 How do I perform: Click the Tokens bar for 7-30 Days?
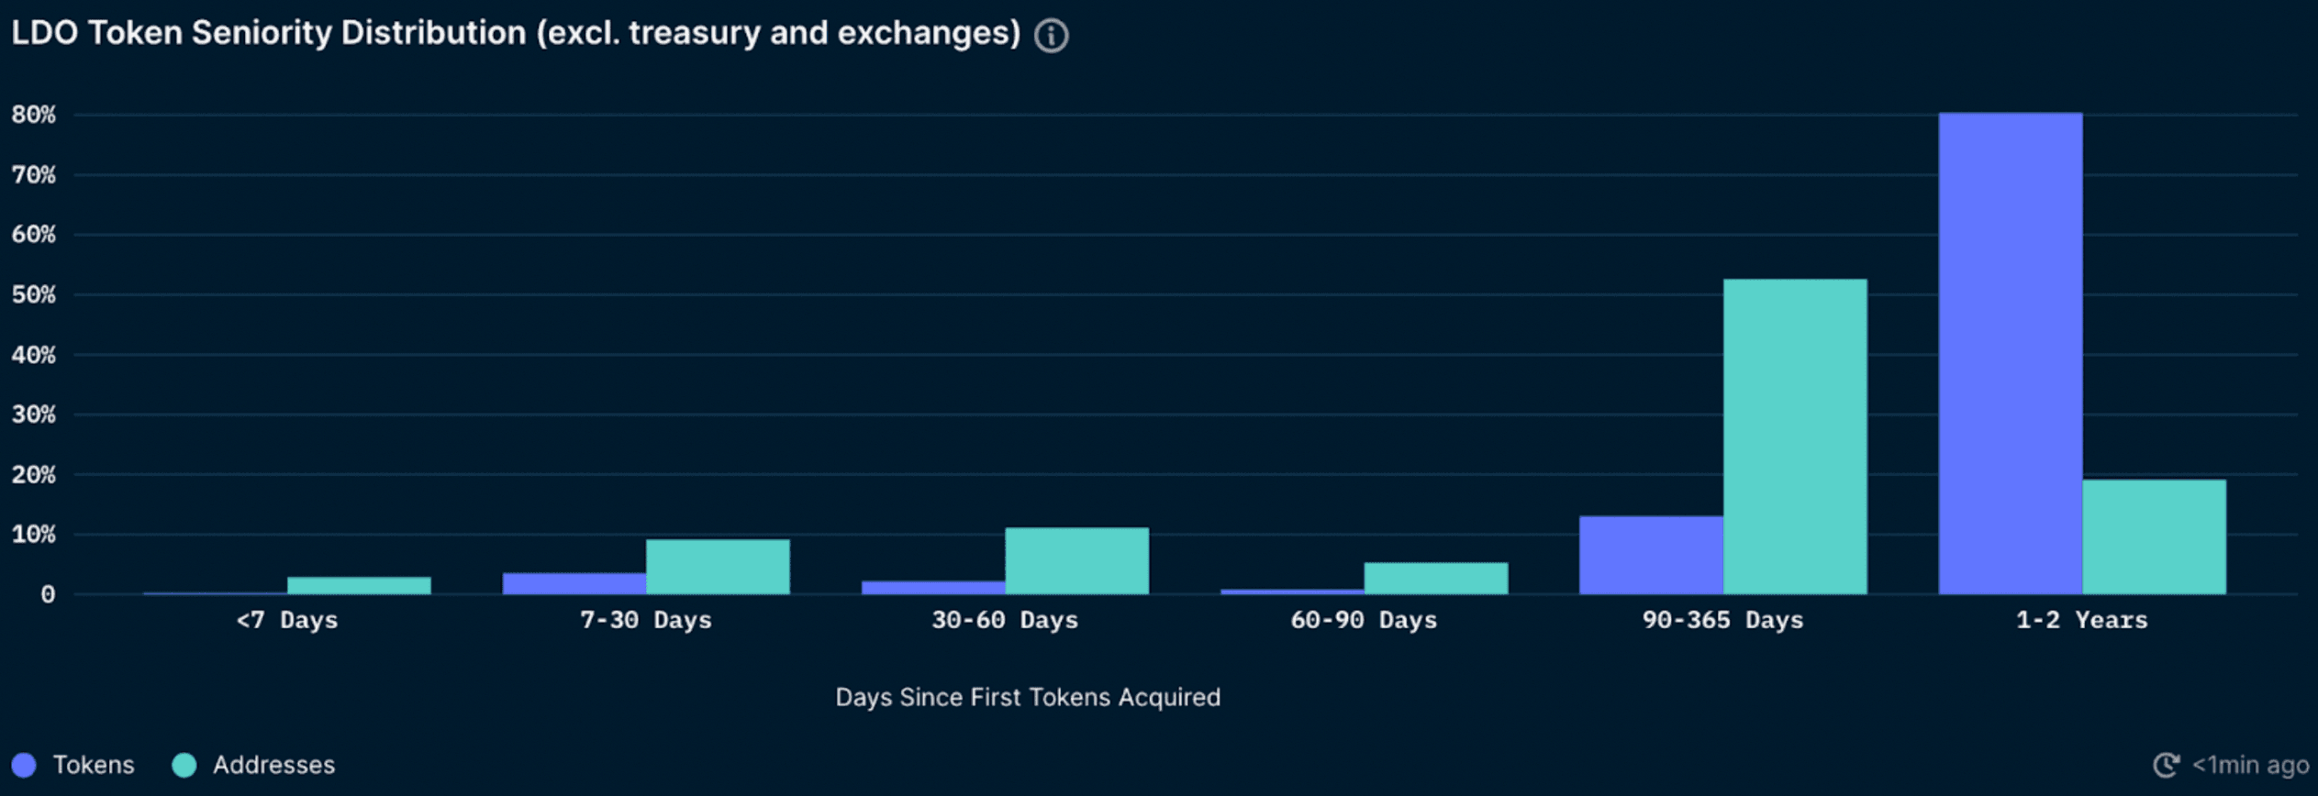[x=574, y=583]
